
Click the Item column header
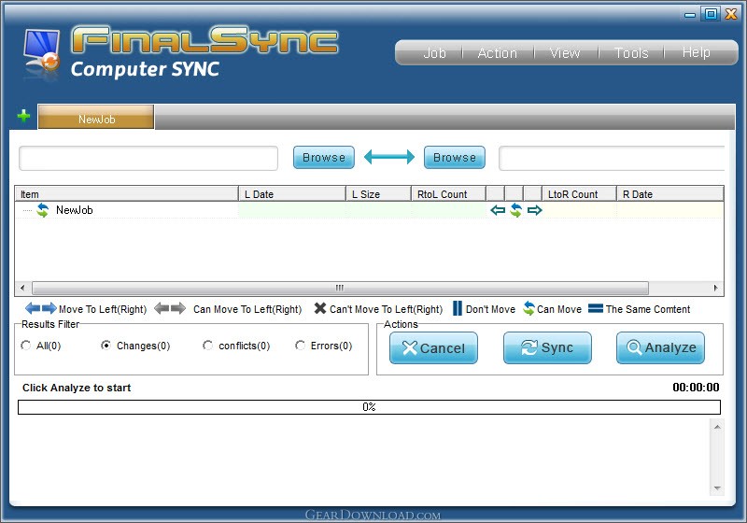point(126,194)
